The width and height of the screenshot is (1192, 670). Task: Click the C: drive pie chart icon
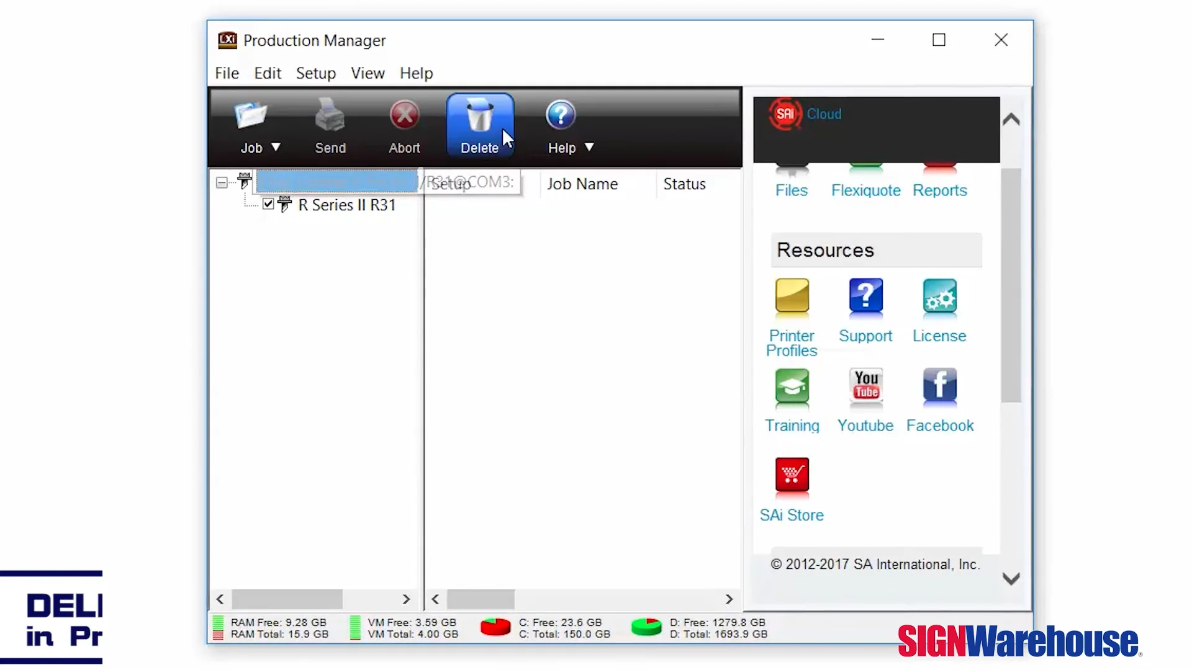pyautogui.click(x=495, y=627)
